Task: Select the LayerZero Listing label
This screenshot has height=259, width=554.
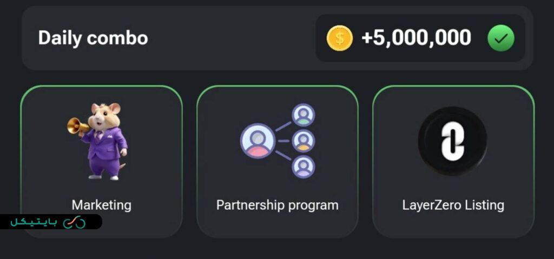Action: click(x=453, y=205)
